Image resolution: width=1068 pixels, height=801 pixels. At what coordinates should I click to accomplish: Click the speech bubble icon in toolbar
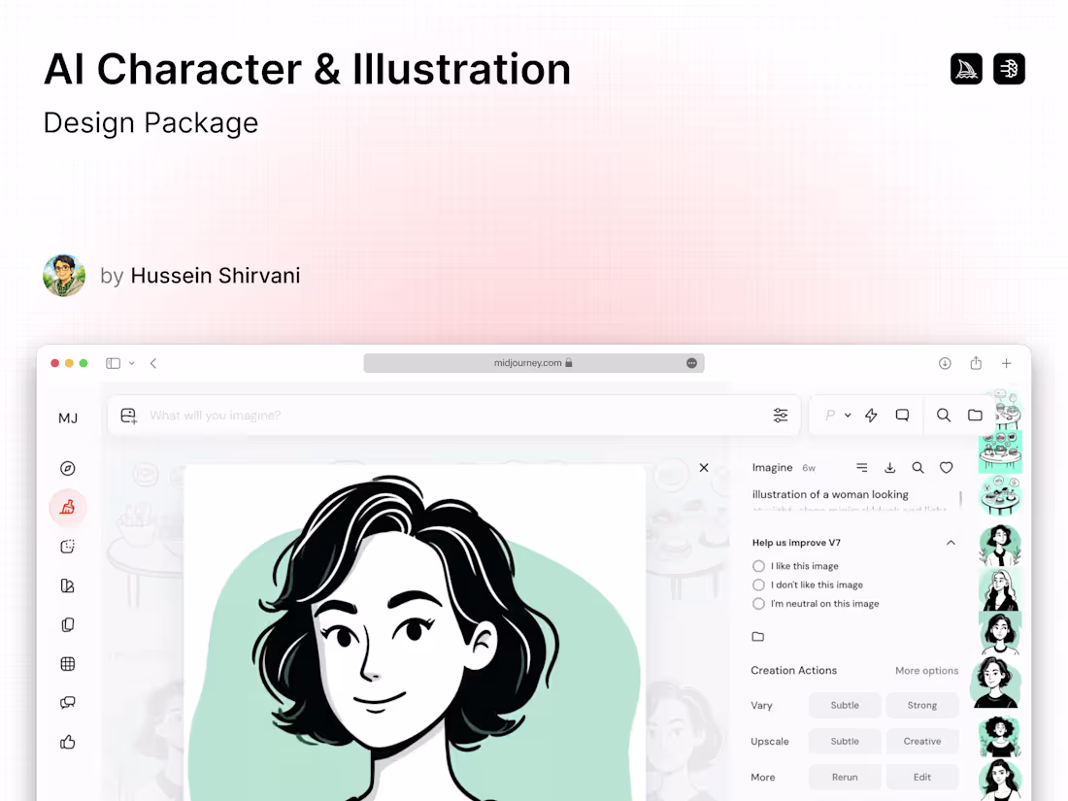tap(903, 416)
